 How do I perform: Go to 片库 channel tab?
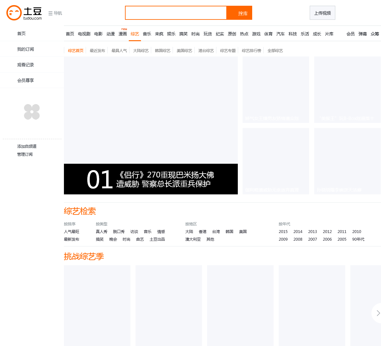pyautogui.click(x=329, y=34)
